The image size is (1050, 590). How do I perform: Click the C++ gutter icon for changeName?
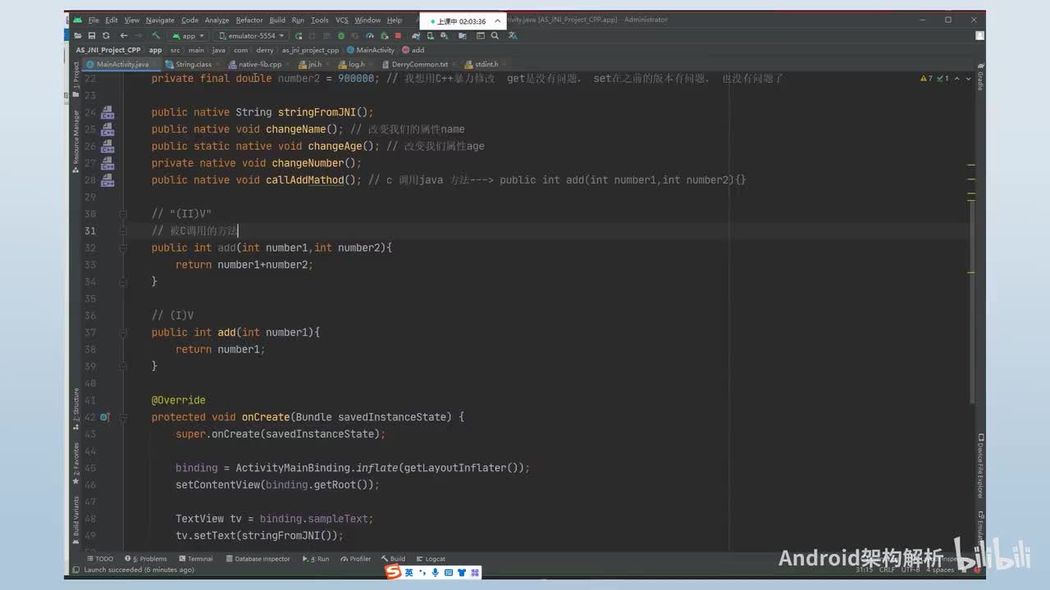107,129
